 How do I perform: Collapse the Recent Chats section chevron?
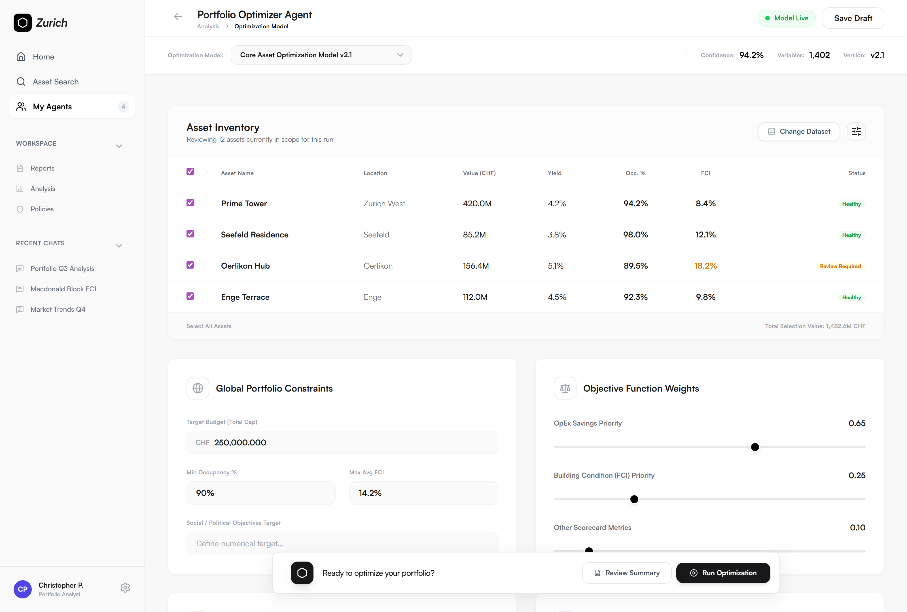(119, 246)
